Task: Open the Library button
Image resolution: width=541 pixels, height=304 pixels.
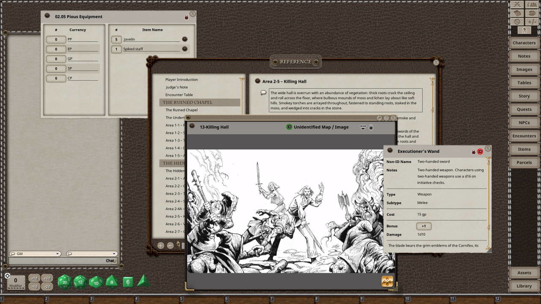Action: [x=524, y=286]
